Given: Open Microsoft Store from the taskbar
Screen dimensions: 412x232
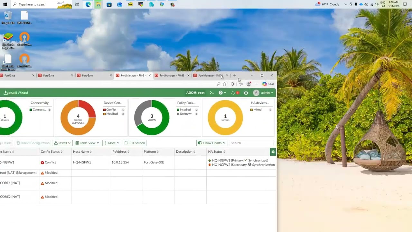Looking at the screenshot, I should 109,4.
